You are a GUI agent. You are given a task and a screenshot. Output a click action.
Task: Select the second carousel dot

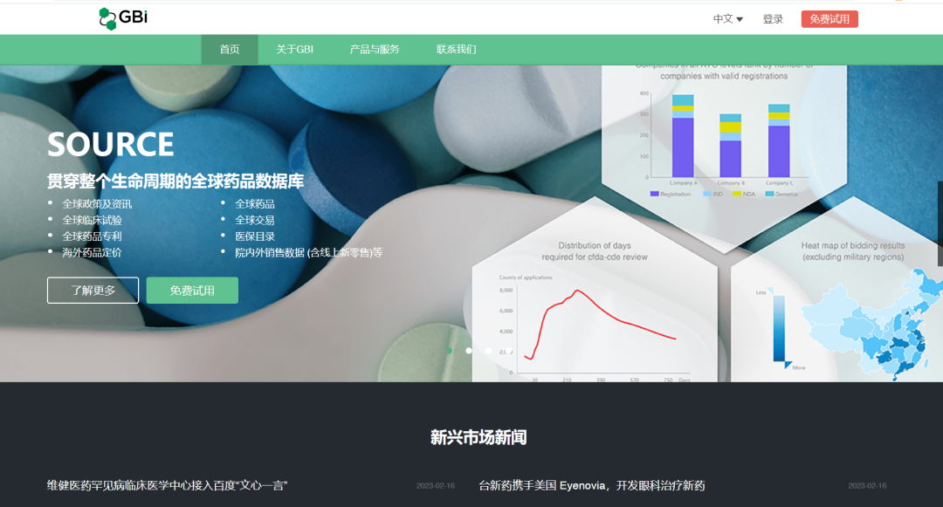click(469, 350)
